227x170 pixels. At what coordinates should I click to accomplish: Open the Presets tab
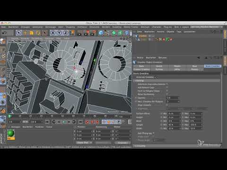coord(195,69)
